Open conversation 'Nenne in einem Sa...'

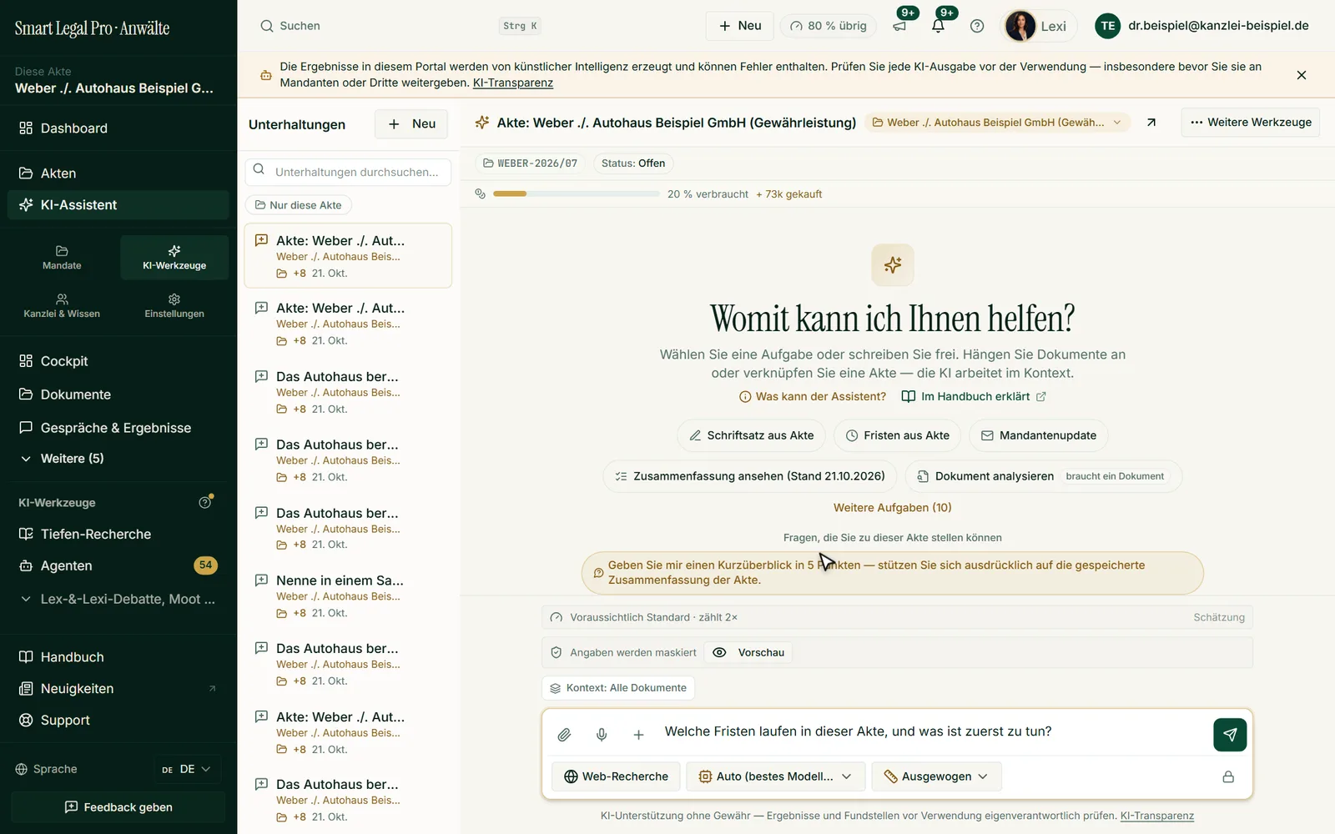pyautogui.click(x=348, y=596)
